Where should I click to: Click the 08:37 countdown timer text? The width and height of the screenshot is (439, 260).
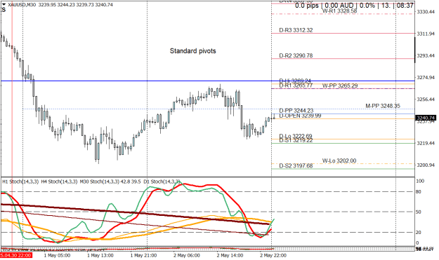[405, 6]
